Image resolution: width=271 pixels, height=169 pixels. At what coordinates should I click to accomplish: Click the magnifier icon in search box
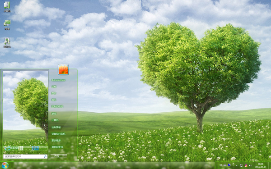tap(45, 156)
